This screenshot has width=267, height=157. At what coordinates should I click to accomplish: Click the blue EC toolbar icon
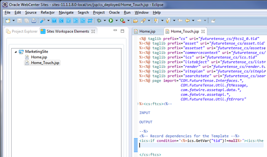76,21
